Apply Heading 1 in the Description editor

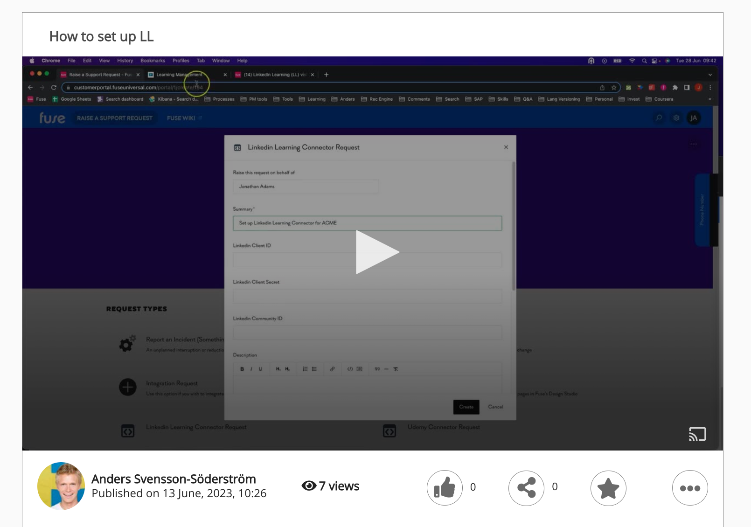[x=277, y=369]
